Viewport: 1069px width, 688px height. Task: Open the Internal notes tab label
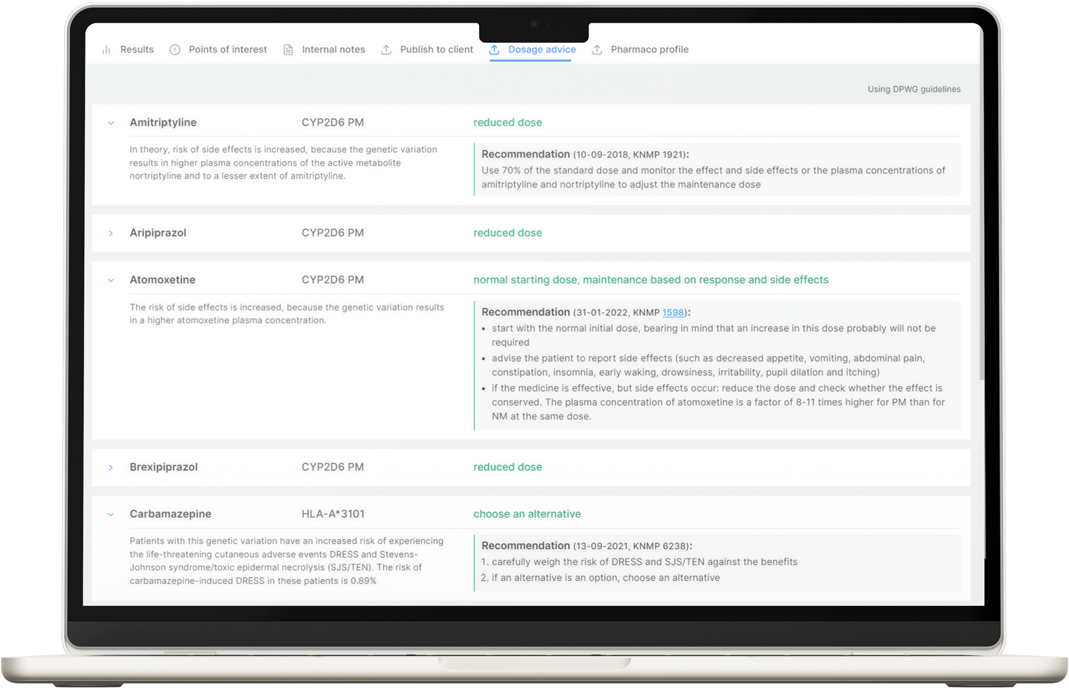tap(333, 49)
